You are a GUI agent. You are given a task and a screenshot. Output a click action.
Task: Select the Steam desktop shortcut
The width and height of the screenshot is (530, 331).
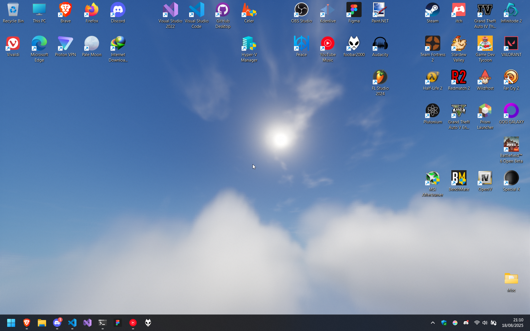(x=433, y=13)
